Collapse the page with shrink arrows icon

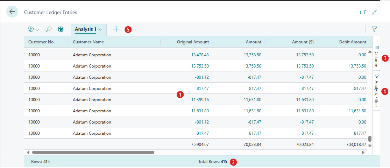point(374,12)
